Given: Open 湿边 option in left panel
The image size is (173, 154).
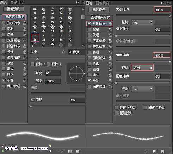Looking at the screenshot, I should 10,69.
